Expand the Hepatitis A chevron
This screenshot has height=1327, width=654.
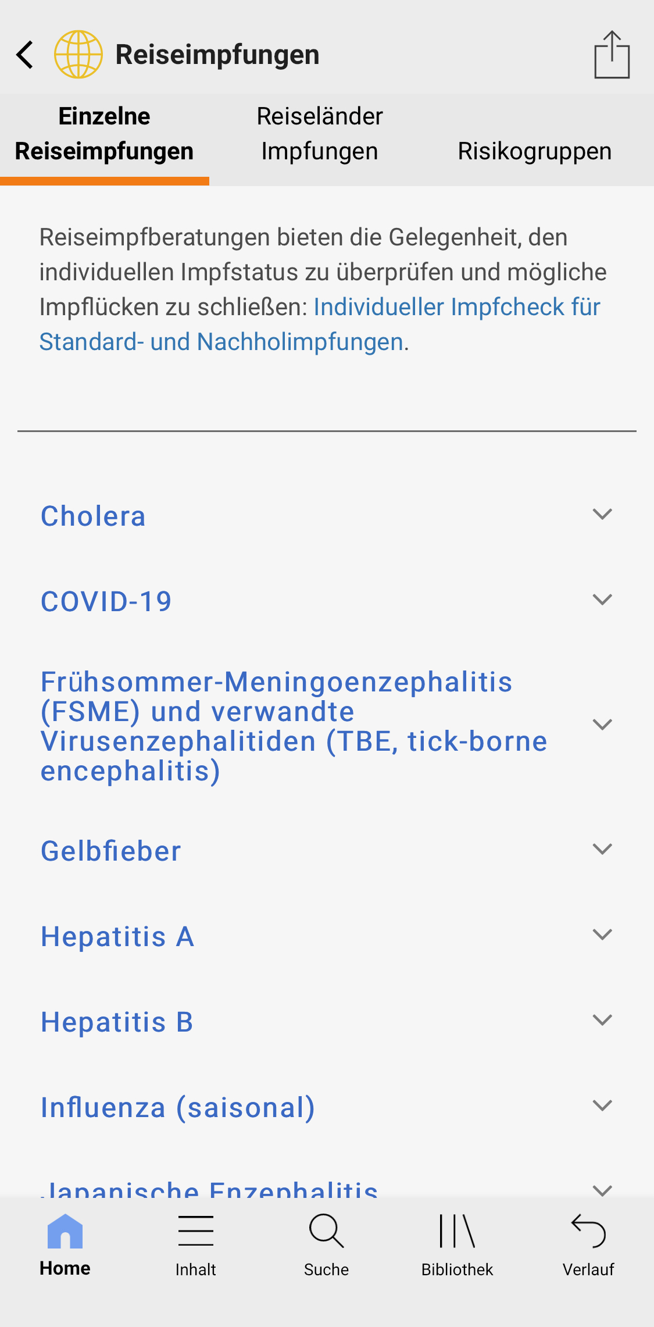click(x=602, y=935)
